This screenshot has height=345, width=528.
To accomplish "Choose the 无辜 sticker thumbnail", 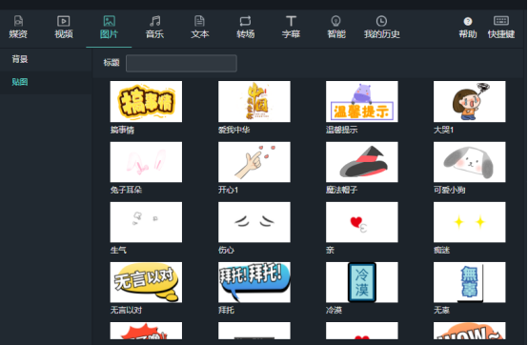I will pyautogui.click(x=470, y=282).
